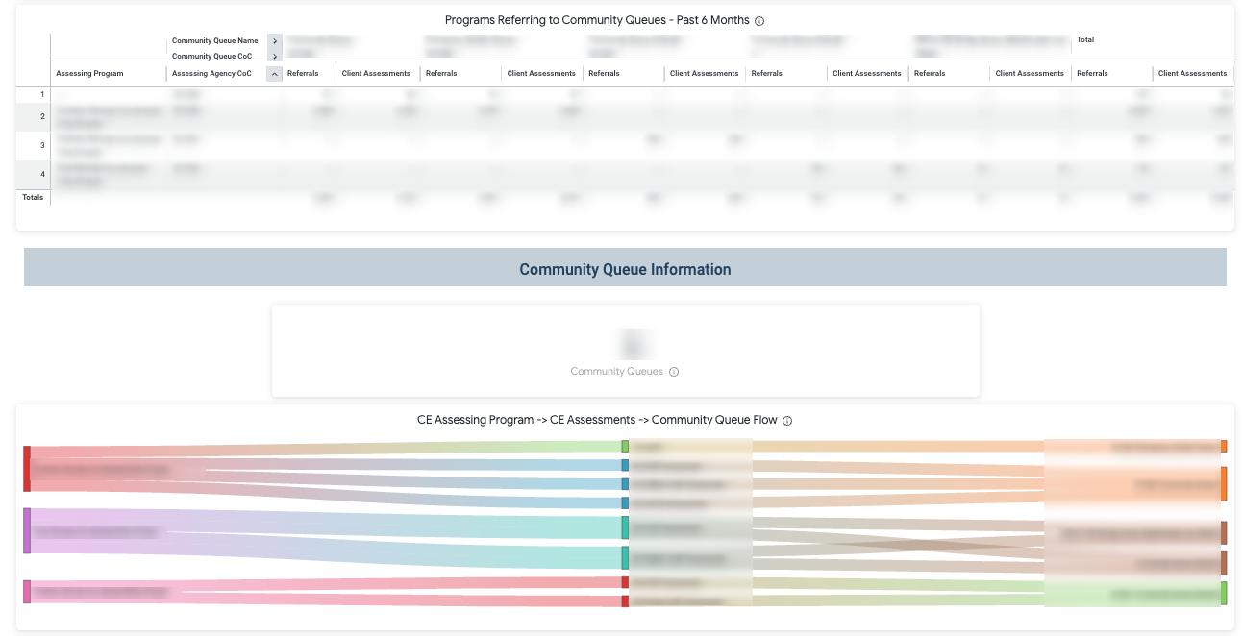Click the red source node in Sankey
Image resolution: width=1243 pixels, height=636 pixels.
click(27, 469)
